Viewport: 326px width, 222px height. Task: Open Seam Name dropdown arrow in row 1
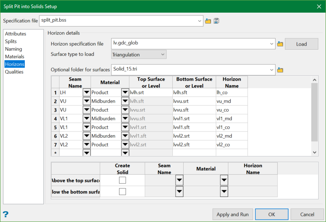86,92
